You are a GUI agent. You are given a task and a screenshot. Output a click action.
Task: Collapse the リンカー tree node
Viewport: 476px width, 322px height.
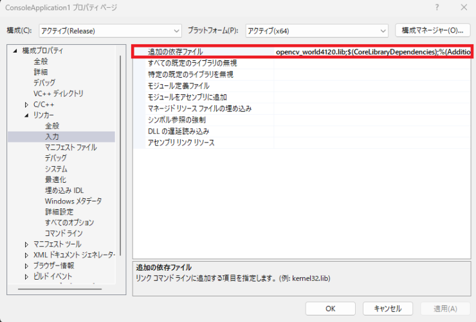pyautogui.click(x=26, y=115)
